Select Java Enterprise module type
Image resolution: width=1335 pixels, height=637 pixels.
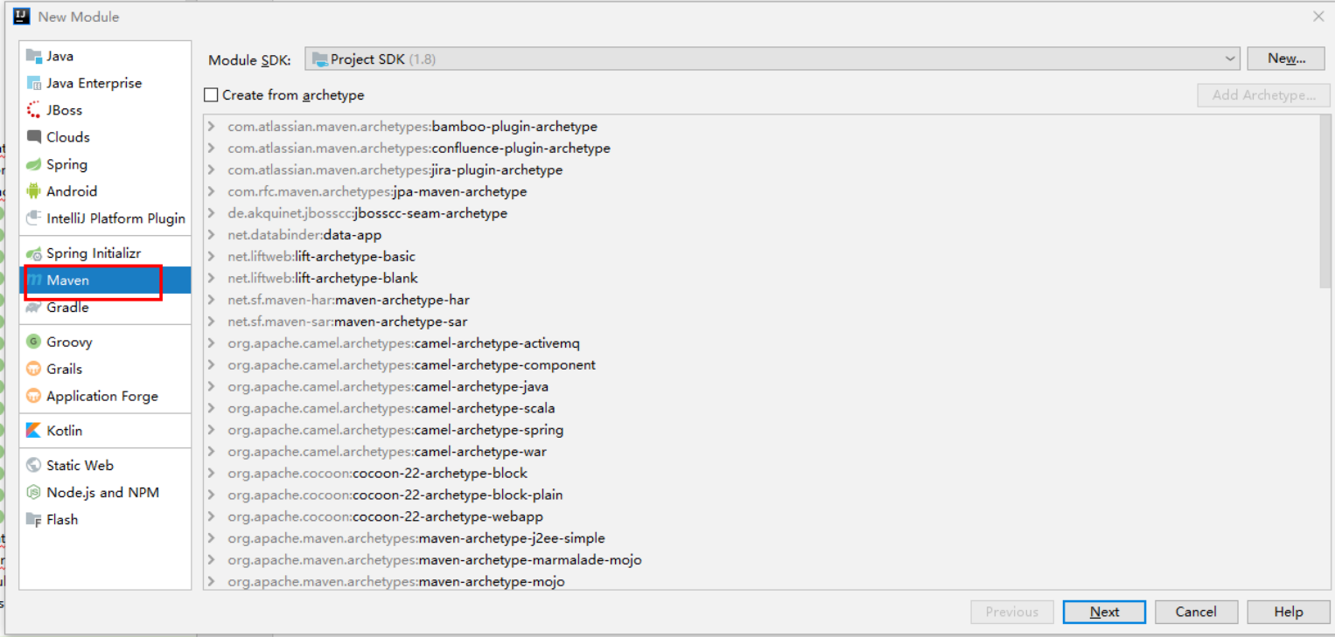point(94,83)
